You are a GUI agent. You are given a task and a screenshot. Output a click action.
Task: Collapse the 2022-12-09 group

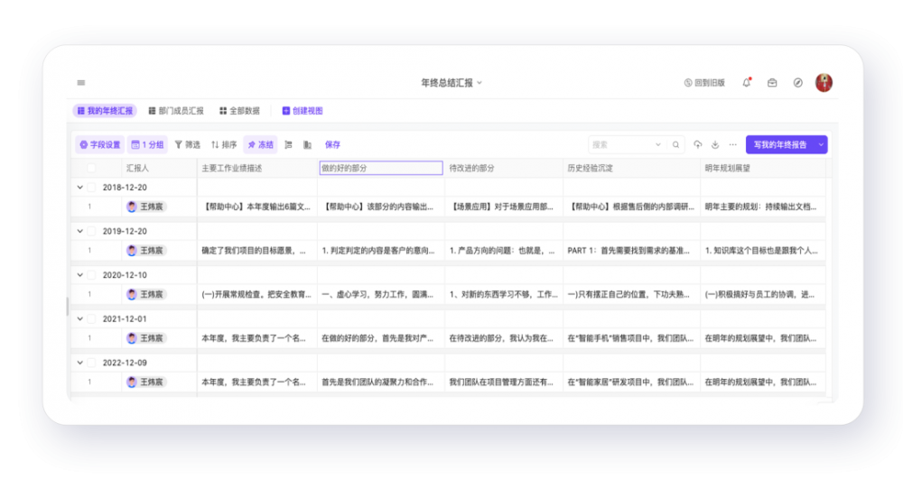79,363
